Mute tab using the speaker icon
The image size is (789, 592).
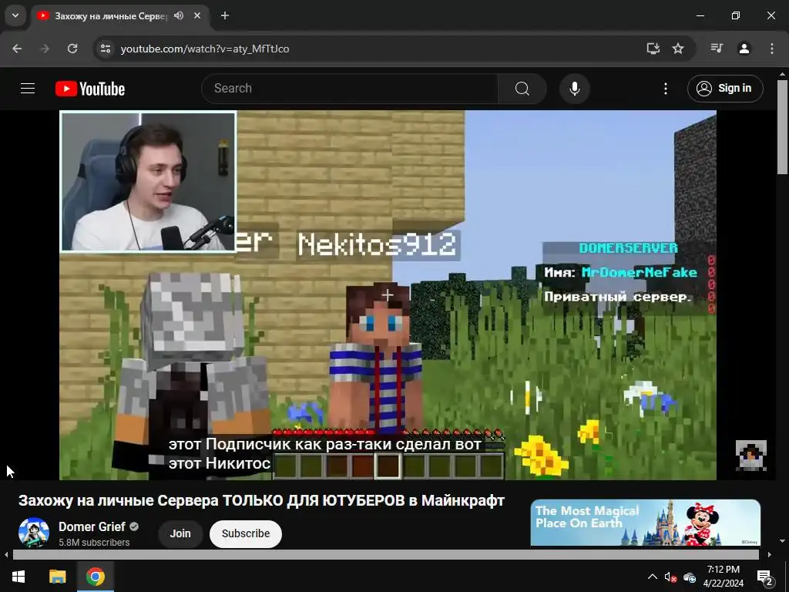tap(179, 15)
